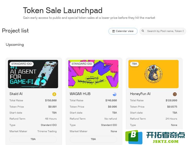188x145 pixels.
Task: Click the STANDARD IDO badge on Skald AI
Action: pyautogui.click(x=22, y=64)
